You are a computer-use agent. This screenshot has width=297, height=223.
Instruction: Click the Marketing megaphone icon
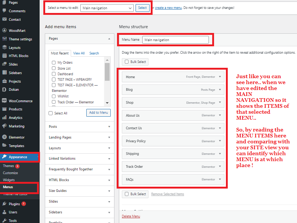pyautogui.click(x=4, y=126)
